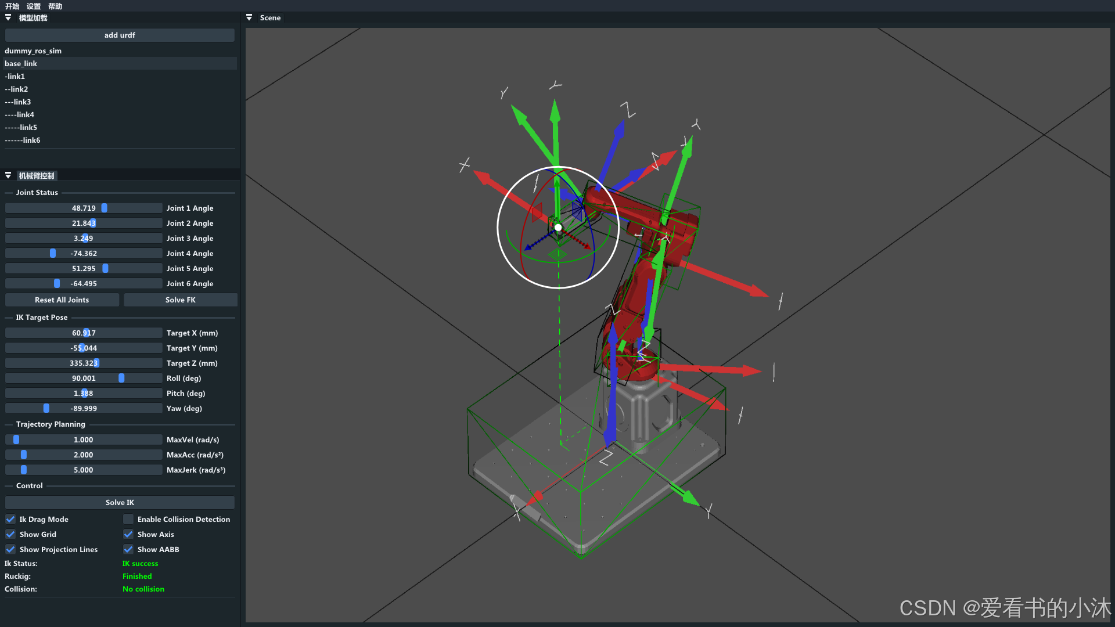Click the Solve FK button
Screen dimensions: 1115x627
181,300
